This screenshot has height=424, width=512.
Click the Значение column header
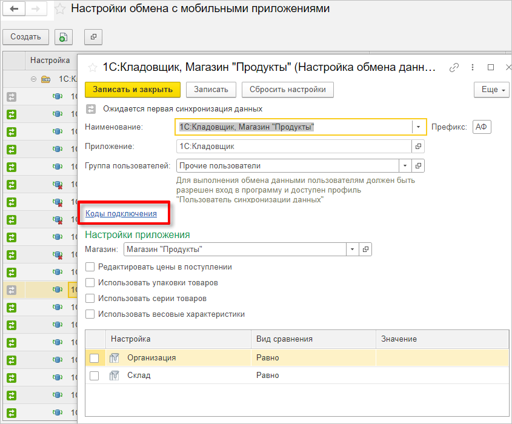pos(442,339)
